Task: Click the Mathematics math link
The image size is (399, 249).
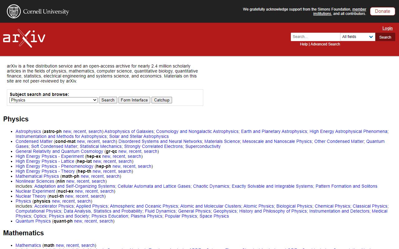Action: coord(28,245)
